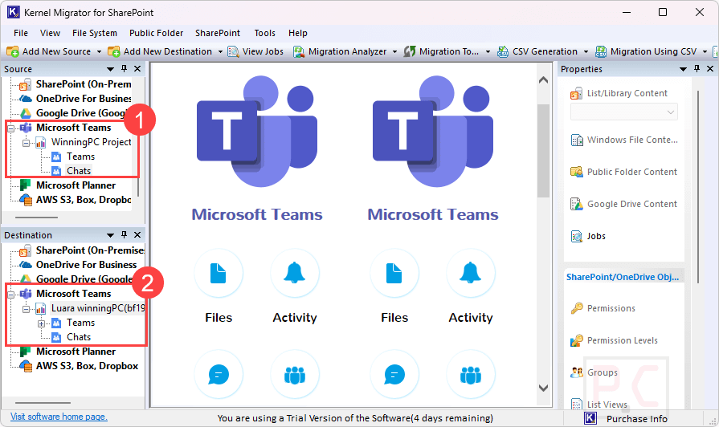Collapse Luara winningPC node in Destination tree
This screenshot has height=427, width=719.
[x=27, y=309]
